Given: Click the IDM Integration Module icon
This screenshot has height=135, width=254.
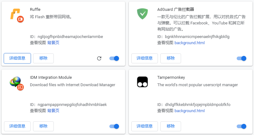Looking at the screenshot, I should pyautogui.click(x=16, y=82).
